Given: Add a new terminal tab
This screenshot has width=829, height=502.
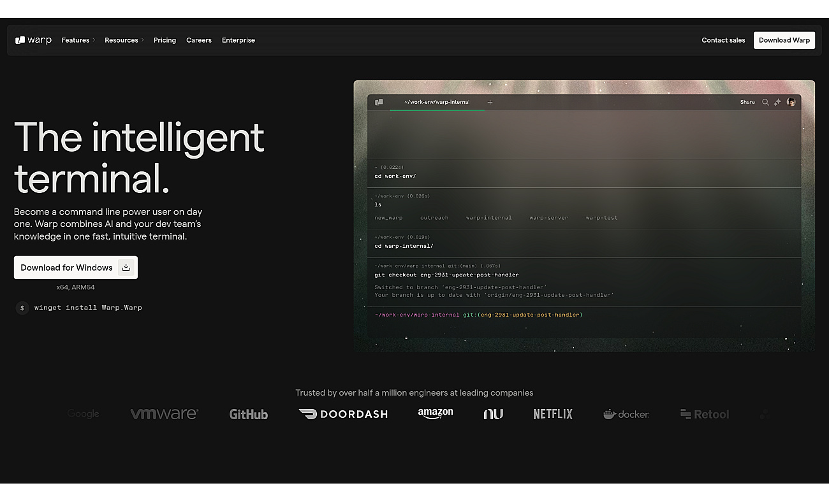Looking at the screenshot, I should [x=490, y=102].
